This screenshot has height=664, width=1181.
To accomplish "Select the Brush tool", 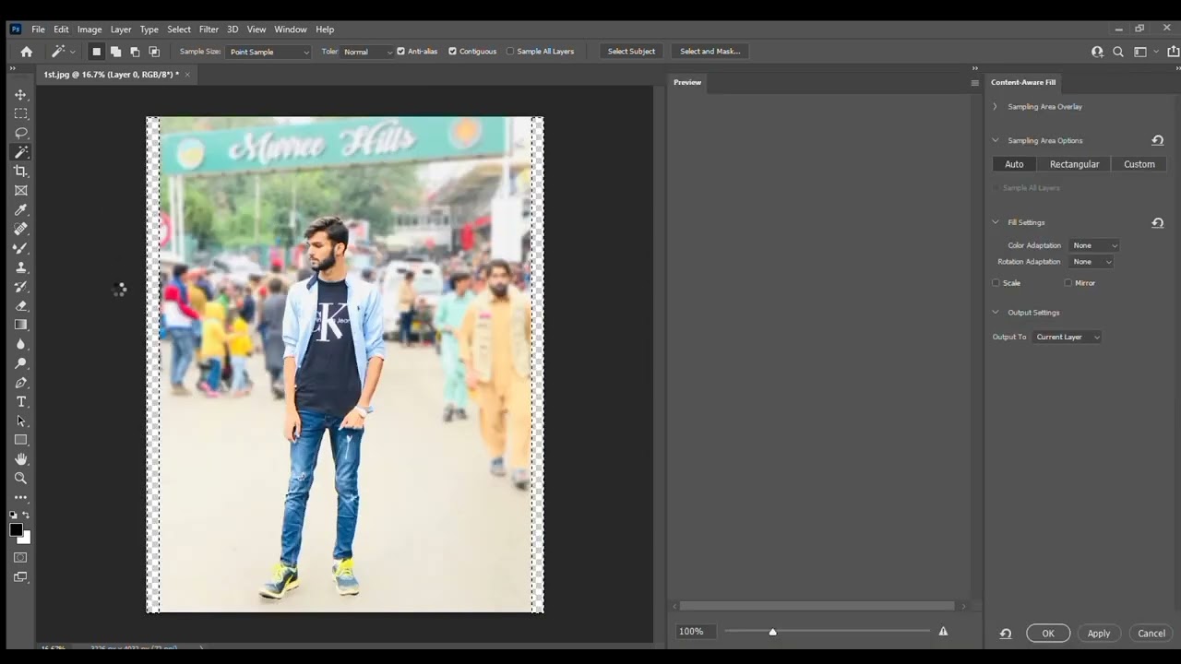I will (x=20, y=248).
